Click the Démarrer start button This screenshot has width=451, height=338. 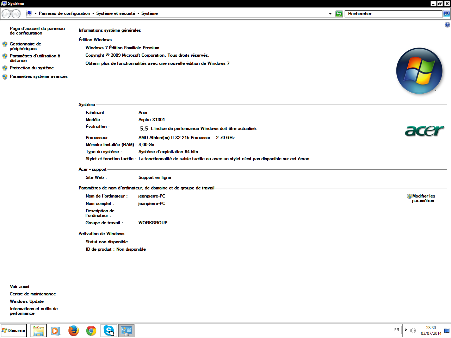pyautogui.click(x=14, y=331)
